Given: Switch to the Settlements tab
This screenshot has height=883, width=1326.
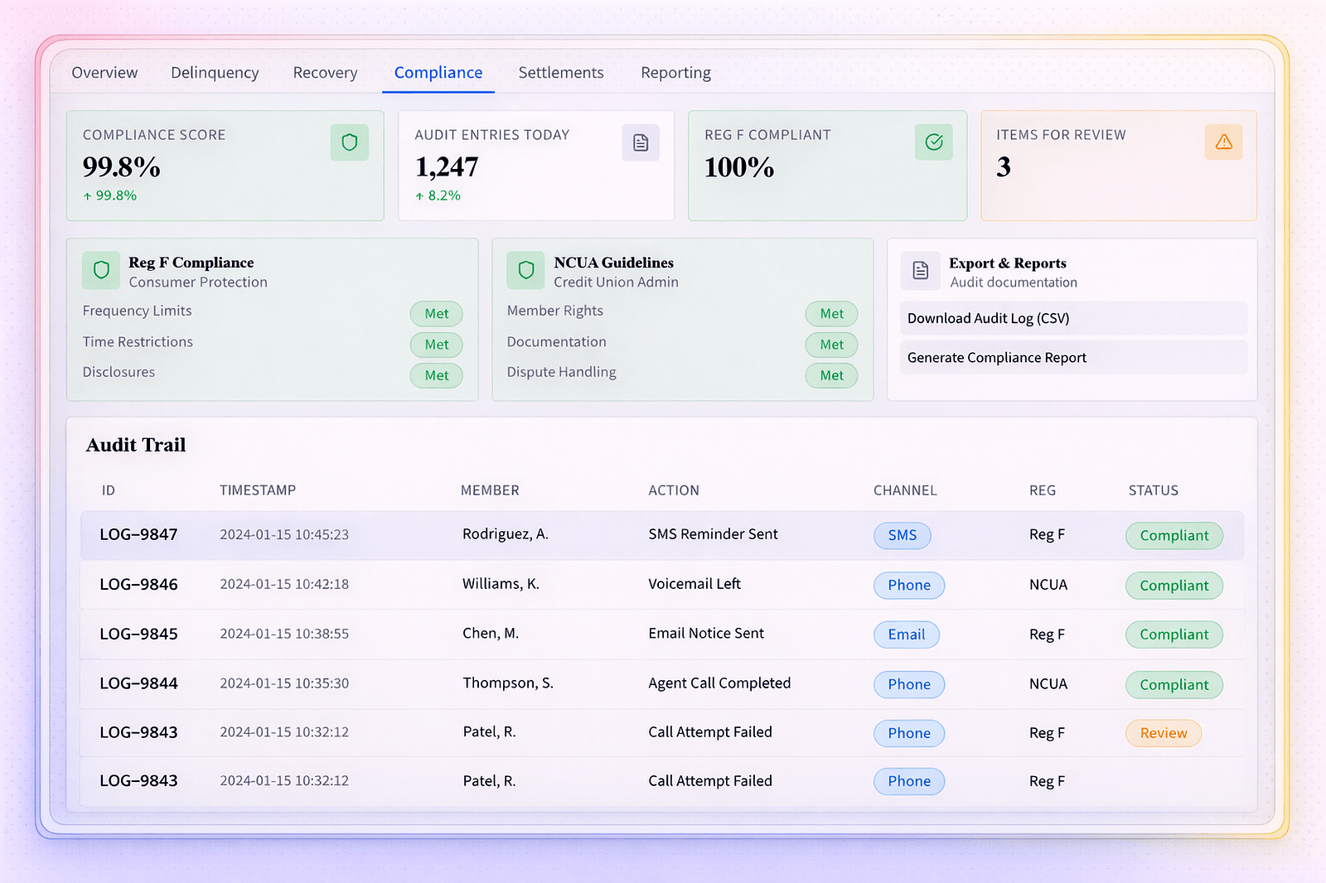Looking at the screenshot, I should click(561, 72).
